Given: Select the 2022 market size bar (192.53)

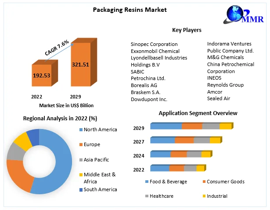Looking at the screenshot, I should tap(42, 76).
